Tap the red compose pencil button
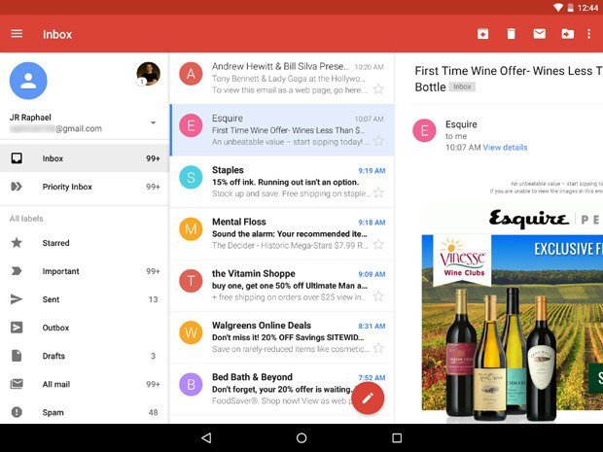This screenshot has width=603, height=452. pos(368,398)
